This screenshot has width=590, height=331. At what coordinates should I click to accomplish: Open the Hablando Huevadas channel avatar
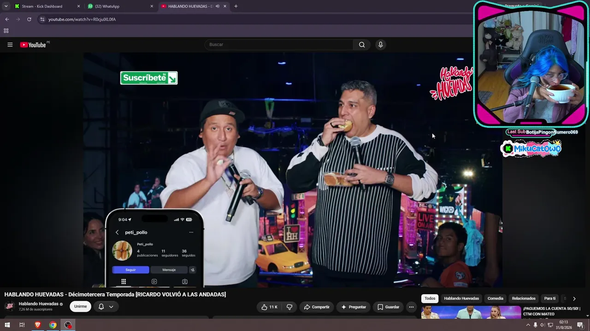(x=9, y=307)
